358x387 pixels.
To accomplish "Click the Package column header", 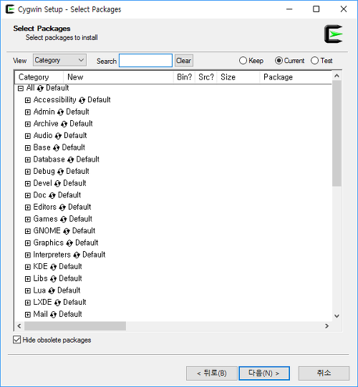I will pyautogui.click(x=295, y=77).
